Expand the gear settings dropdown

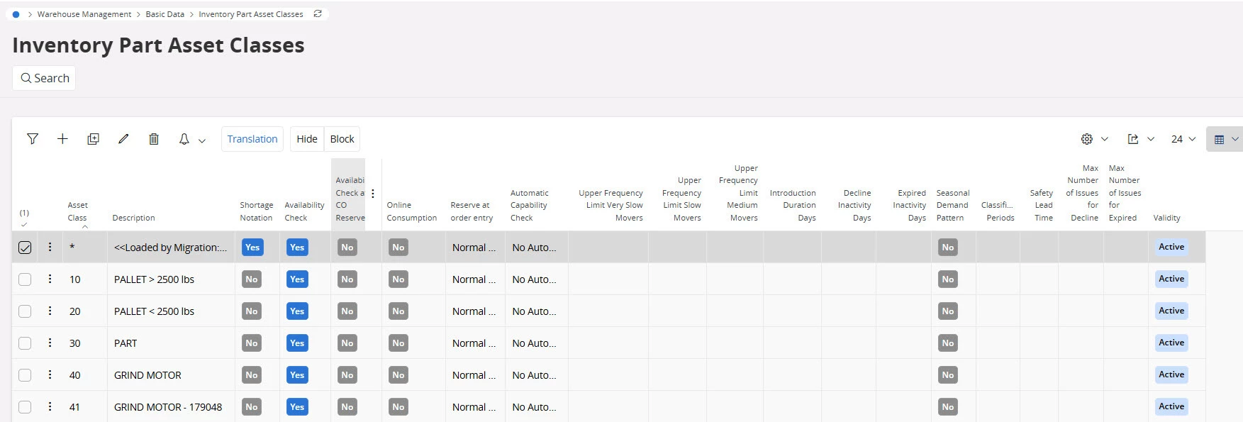[x=1094, y=139]
